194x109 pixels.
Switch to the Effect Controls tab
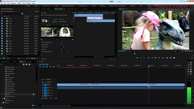(59, 9)
